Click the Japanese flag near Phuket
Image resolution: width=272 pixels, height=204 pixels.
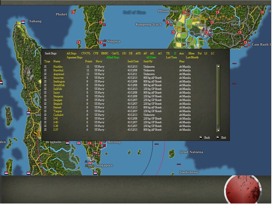(x=73, y=12)
